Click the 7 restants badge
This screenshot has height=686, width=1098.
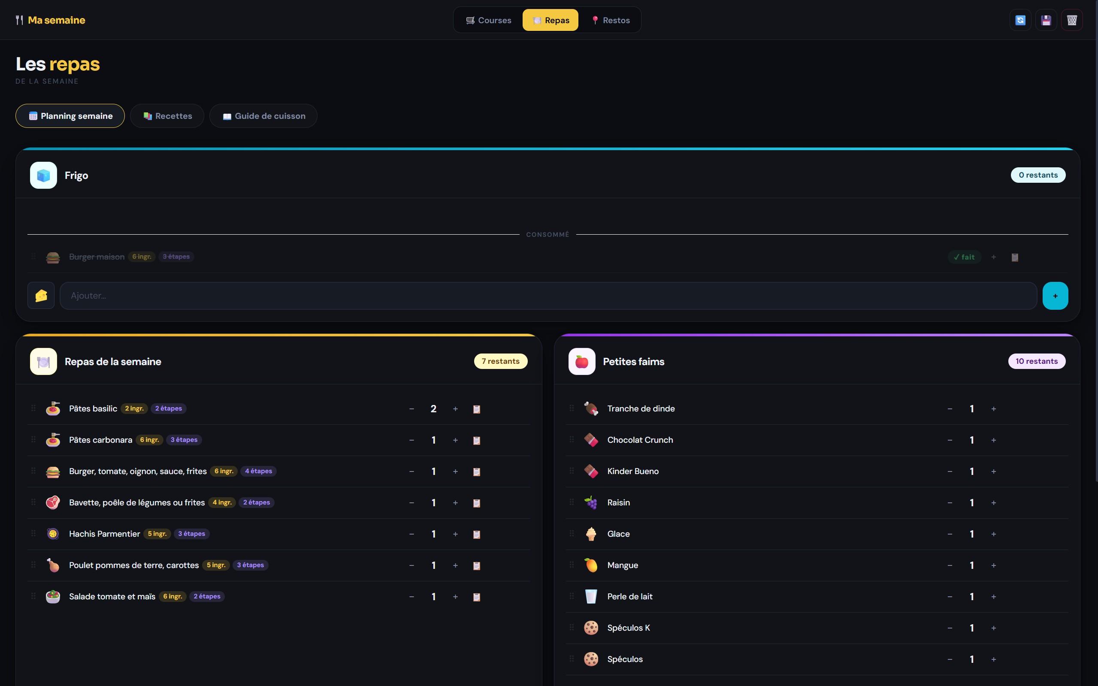pos(500,362)
